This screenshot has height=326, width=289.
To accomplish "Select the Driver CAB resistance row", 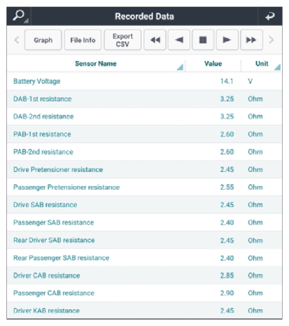I will pos(144,276).
